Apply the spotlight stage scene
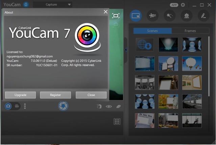 (x=168, y=45)
